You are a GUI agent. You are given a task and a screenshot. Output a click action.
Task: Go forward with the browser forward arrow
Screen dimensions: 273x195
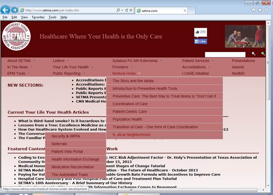pos(14,10)
